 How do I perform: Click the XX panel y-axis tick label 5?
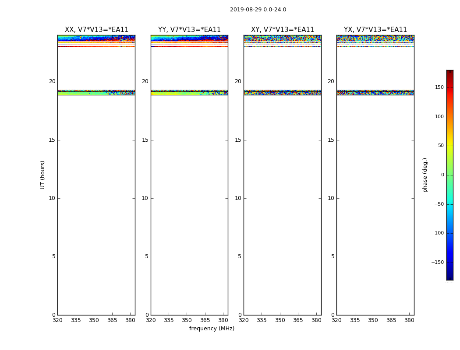pyautogui.click(x=54, y=256)
